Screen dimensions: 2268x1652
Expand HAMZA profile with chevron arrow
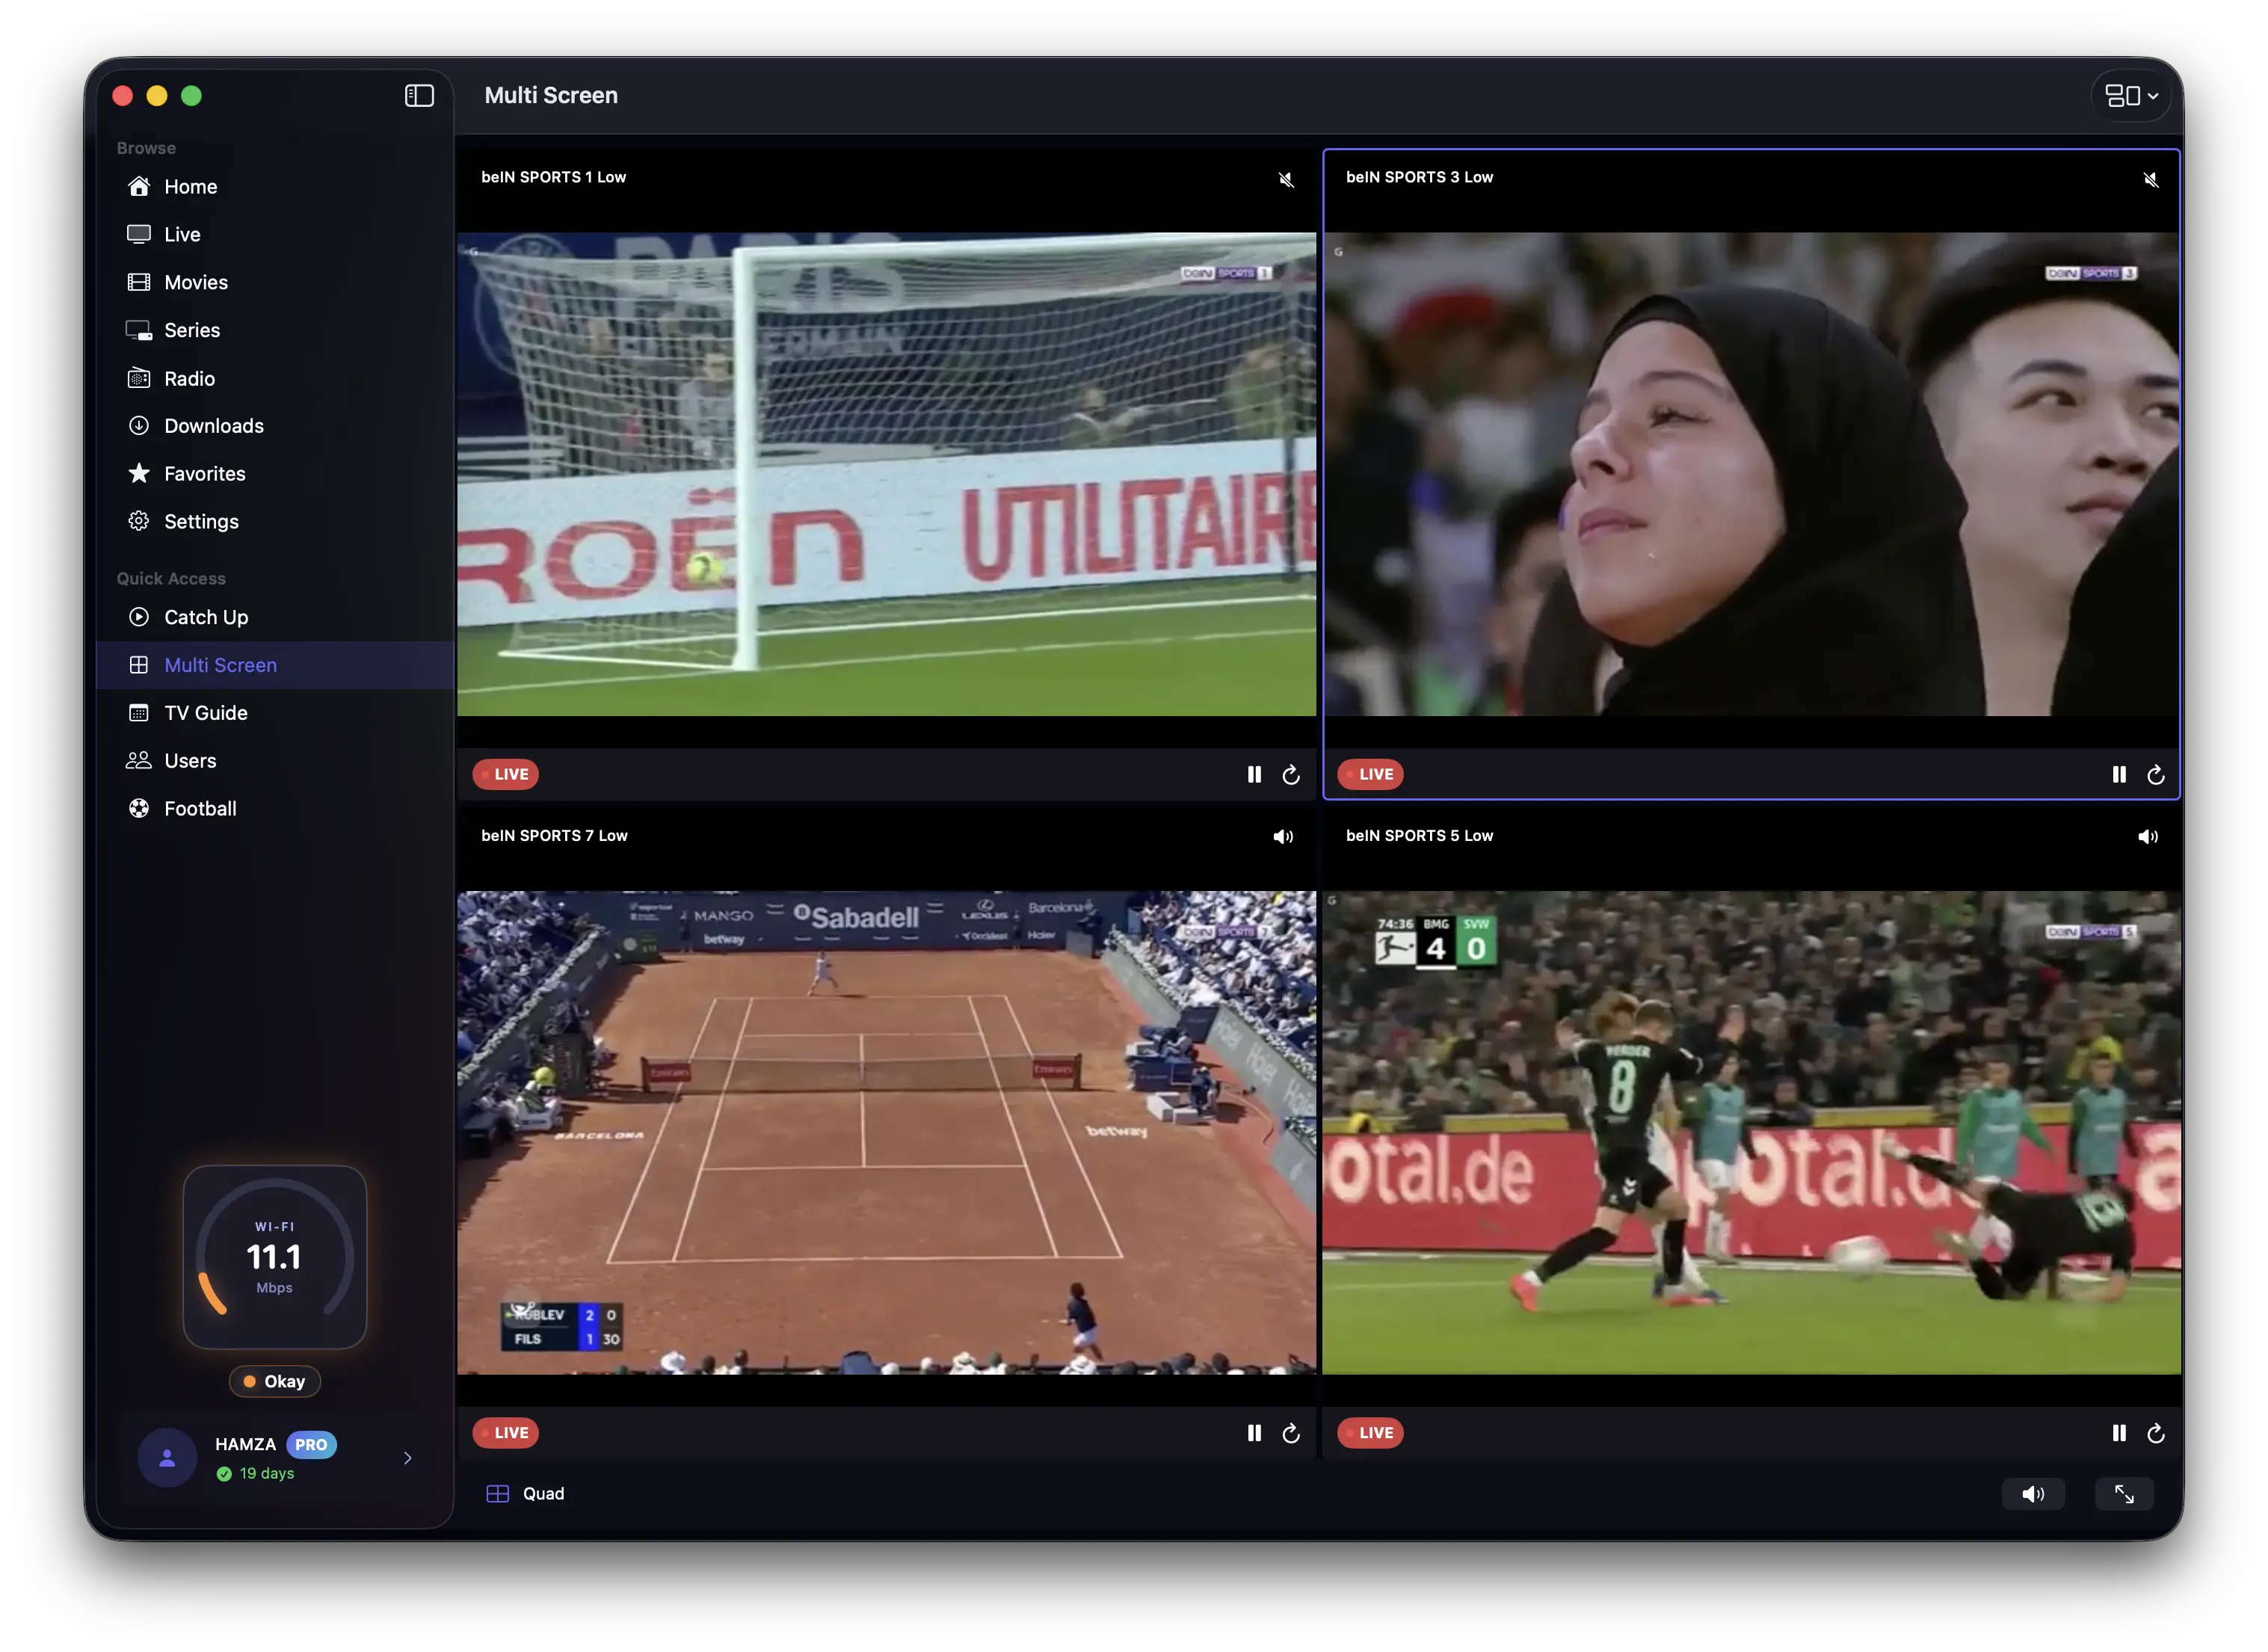click(407, 1458)
